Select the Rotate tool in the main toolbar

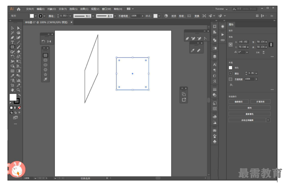[x=12, y=57]
